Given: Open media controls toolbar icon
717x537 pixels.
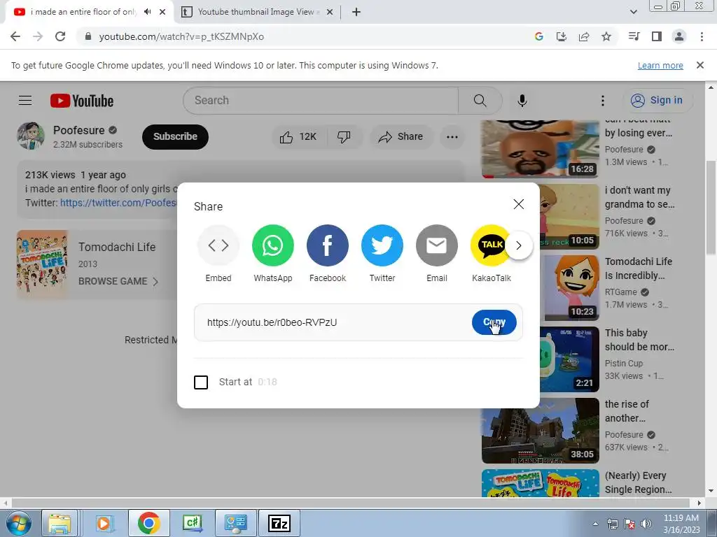Looking at the screenshot, I should pos(634,36).
